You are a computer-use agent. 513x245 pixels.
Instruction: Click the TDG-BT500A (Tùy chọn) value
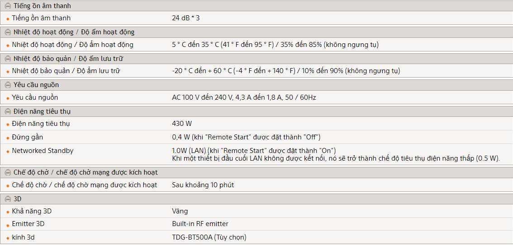tap(209, 237)
